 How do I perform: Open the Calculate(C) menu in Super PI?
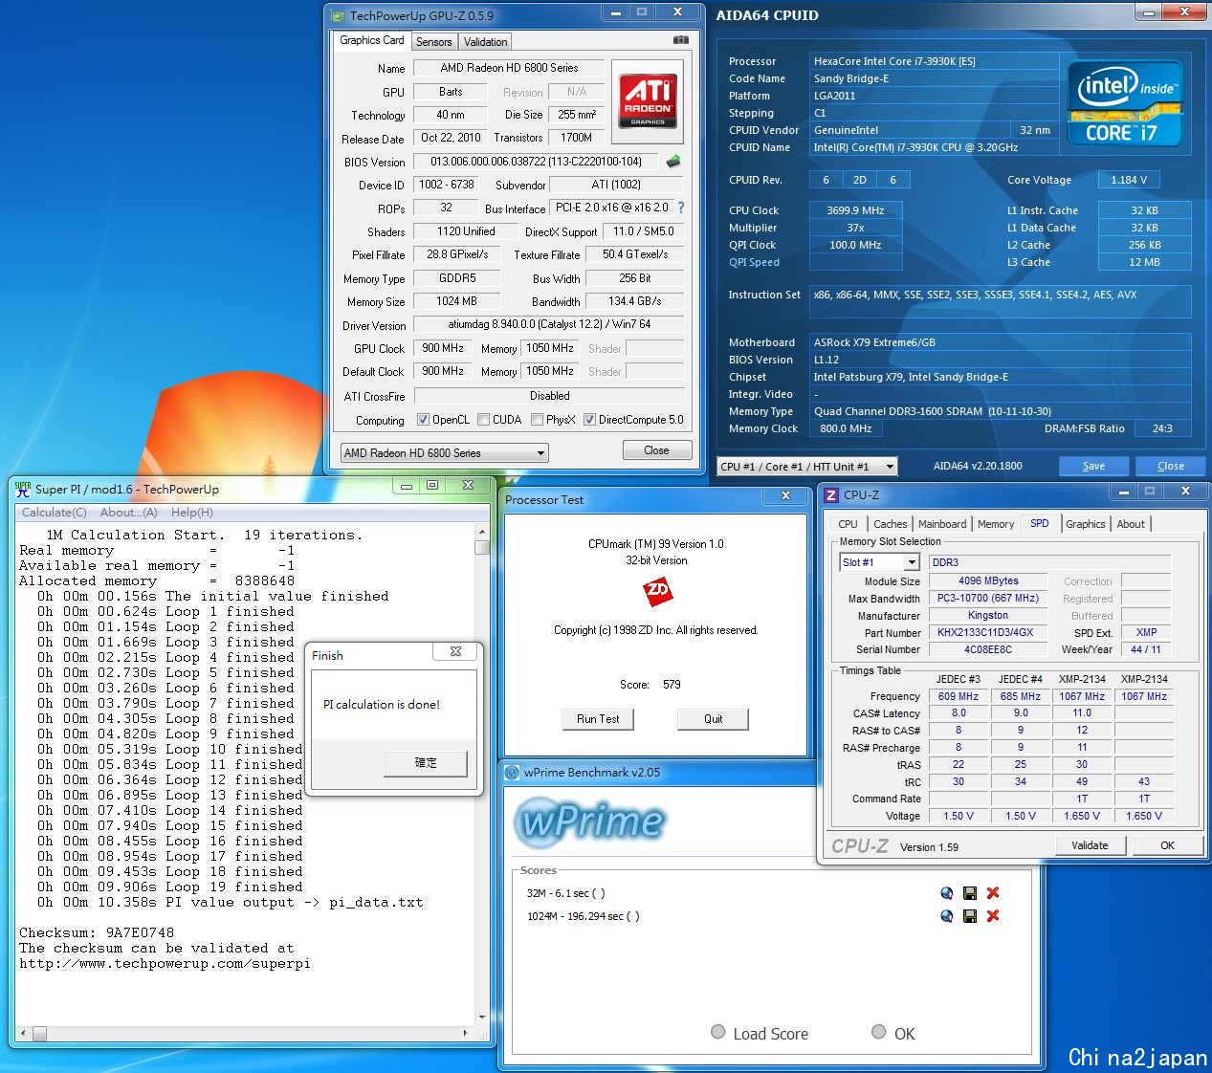[x=54, y=513]
